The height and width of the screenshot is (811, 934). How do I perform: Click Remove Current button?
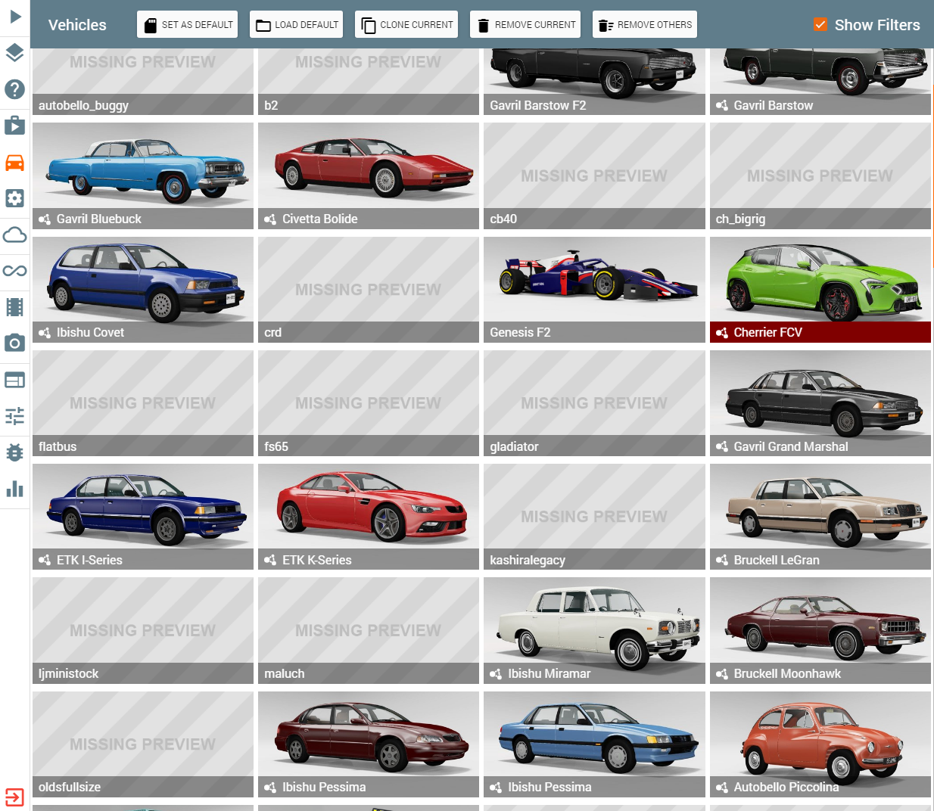tap(525, 24)
